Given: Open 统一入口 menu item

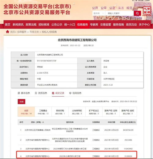Looking at the screenshot, I should (x=69, y=25).
